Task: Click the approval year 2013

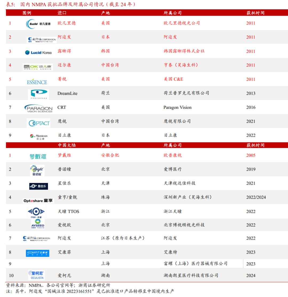Action: (251, 93)
